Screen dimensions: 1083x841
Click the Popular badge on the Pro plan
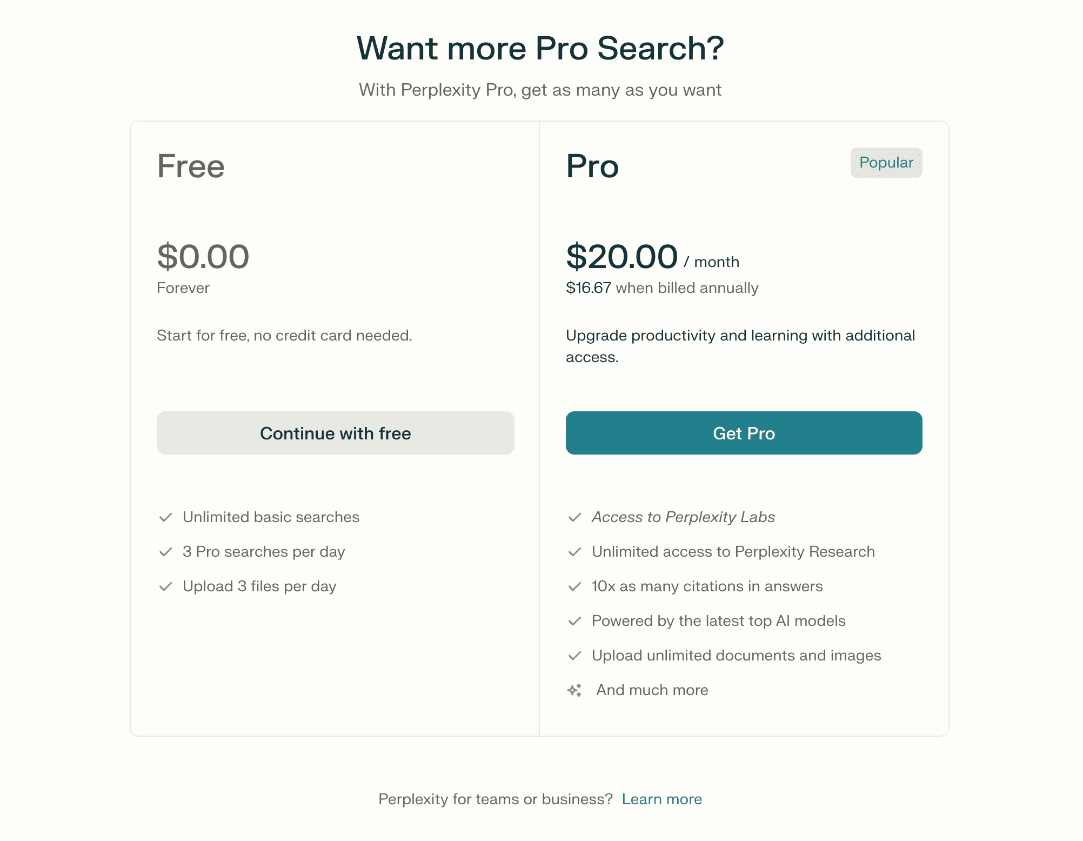pos(886,163)
